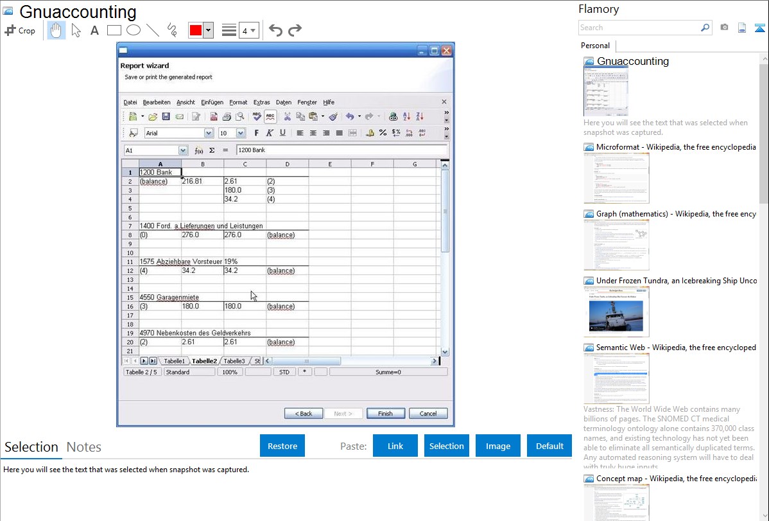The image size is (769, 521).
Task: Toggle align left in spreadsheet toolbar
Action: (x=300, y=132)
